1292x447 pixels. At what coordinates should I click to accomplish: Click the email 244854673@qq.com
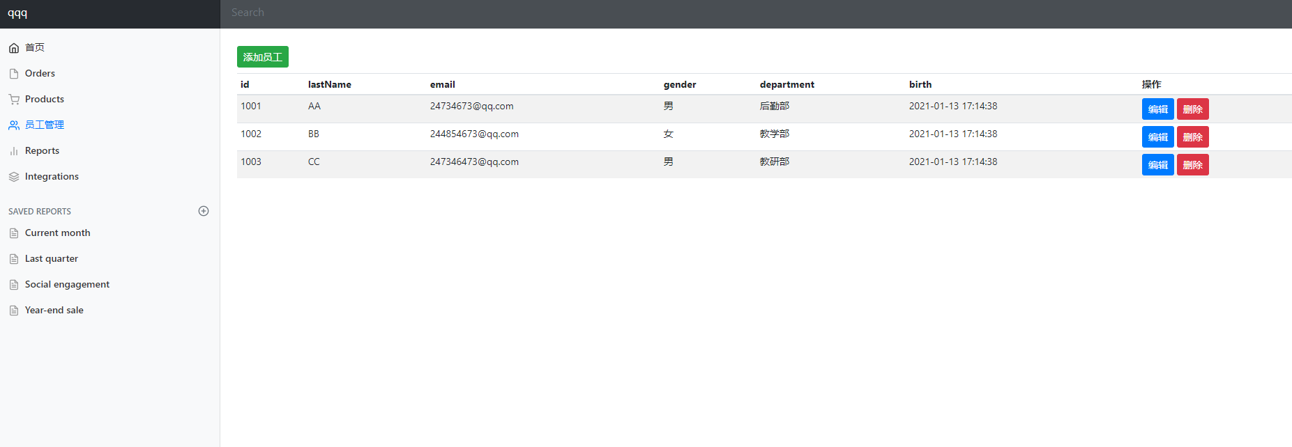click(474, 134)
